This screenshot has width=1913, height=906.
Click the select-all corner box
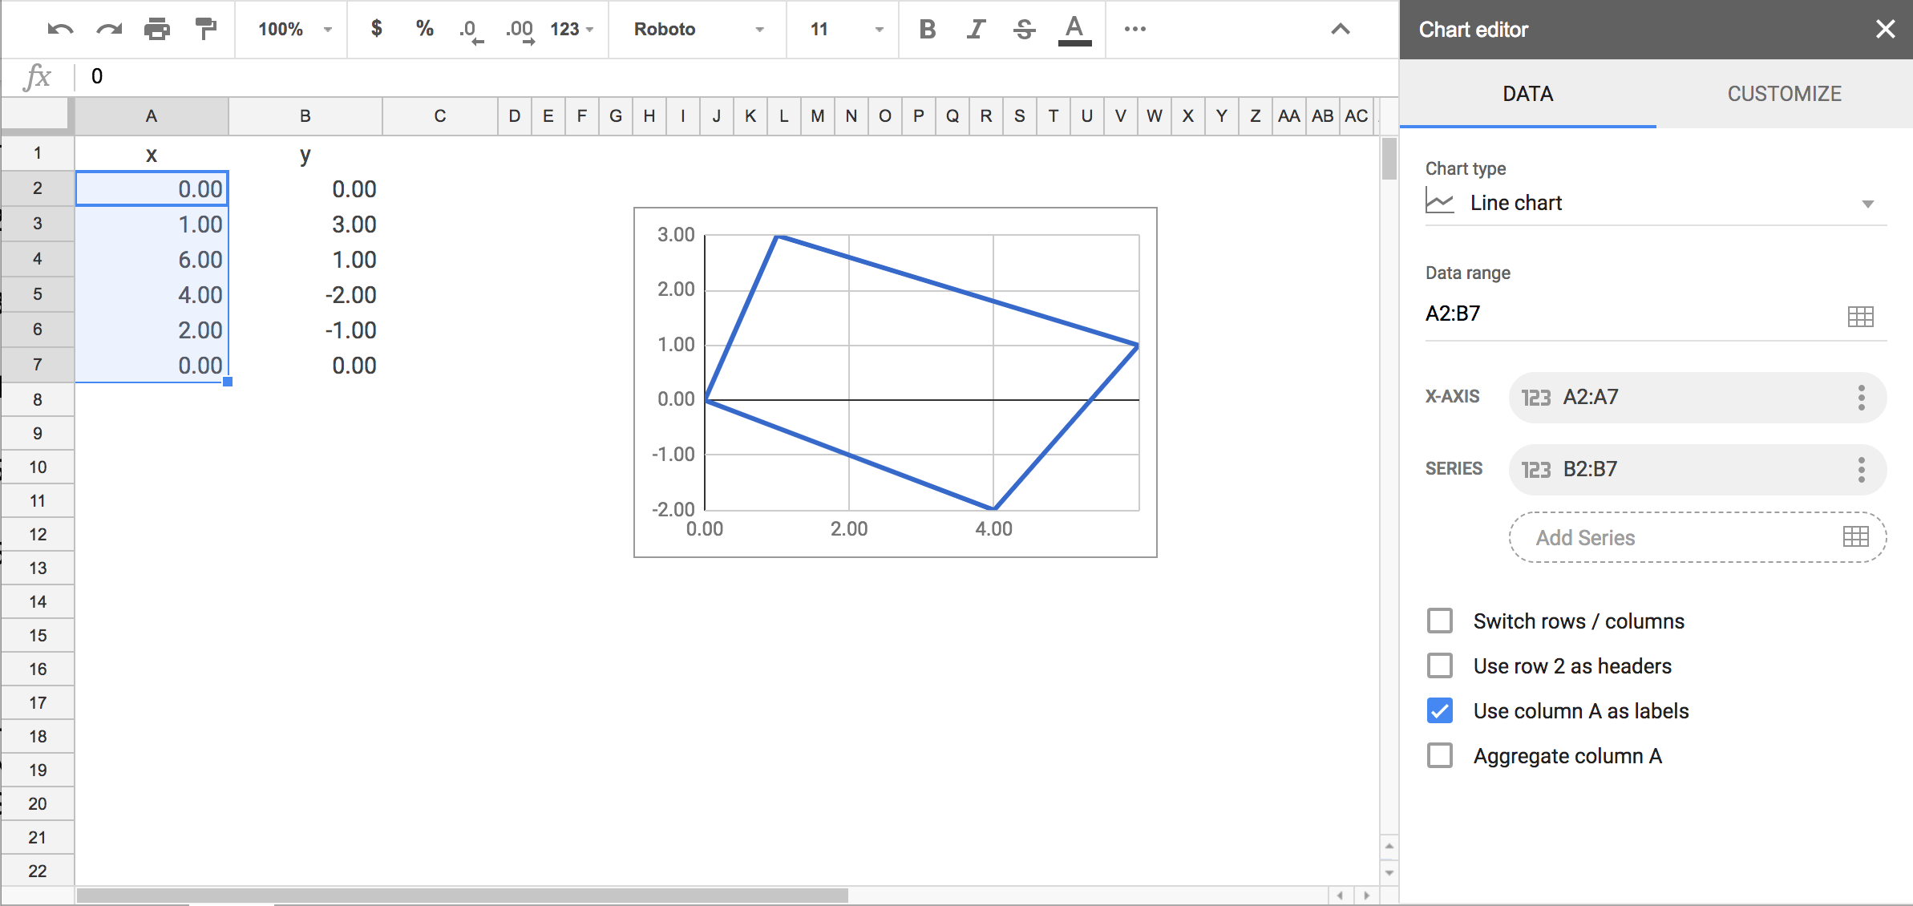tap(37, 115)
